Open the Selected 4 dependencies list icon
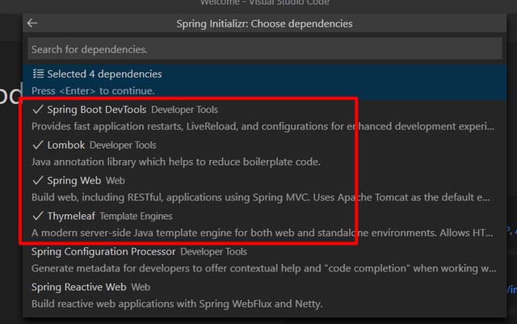Screen dimensions: 517x324 (x=38, y=74)
